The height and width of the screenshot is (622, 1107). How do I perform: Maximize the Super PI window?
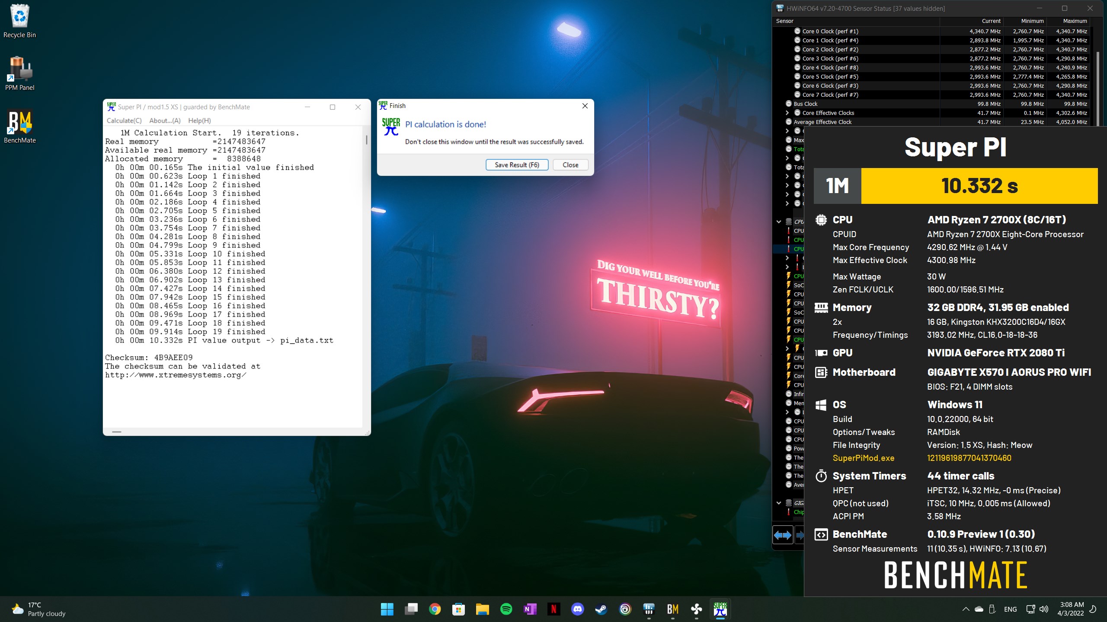pyautogui.click(x=333, y=107)
